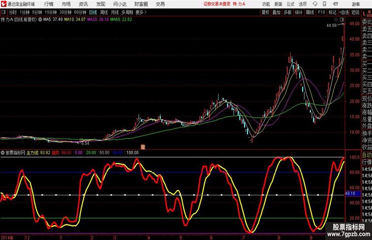Toggle the side panel icon left of 分时
This screenshot has width=372, height=240.
click(x=3, y=12)
